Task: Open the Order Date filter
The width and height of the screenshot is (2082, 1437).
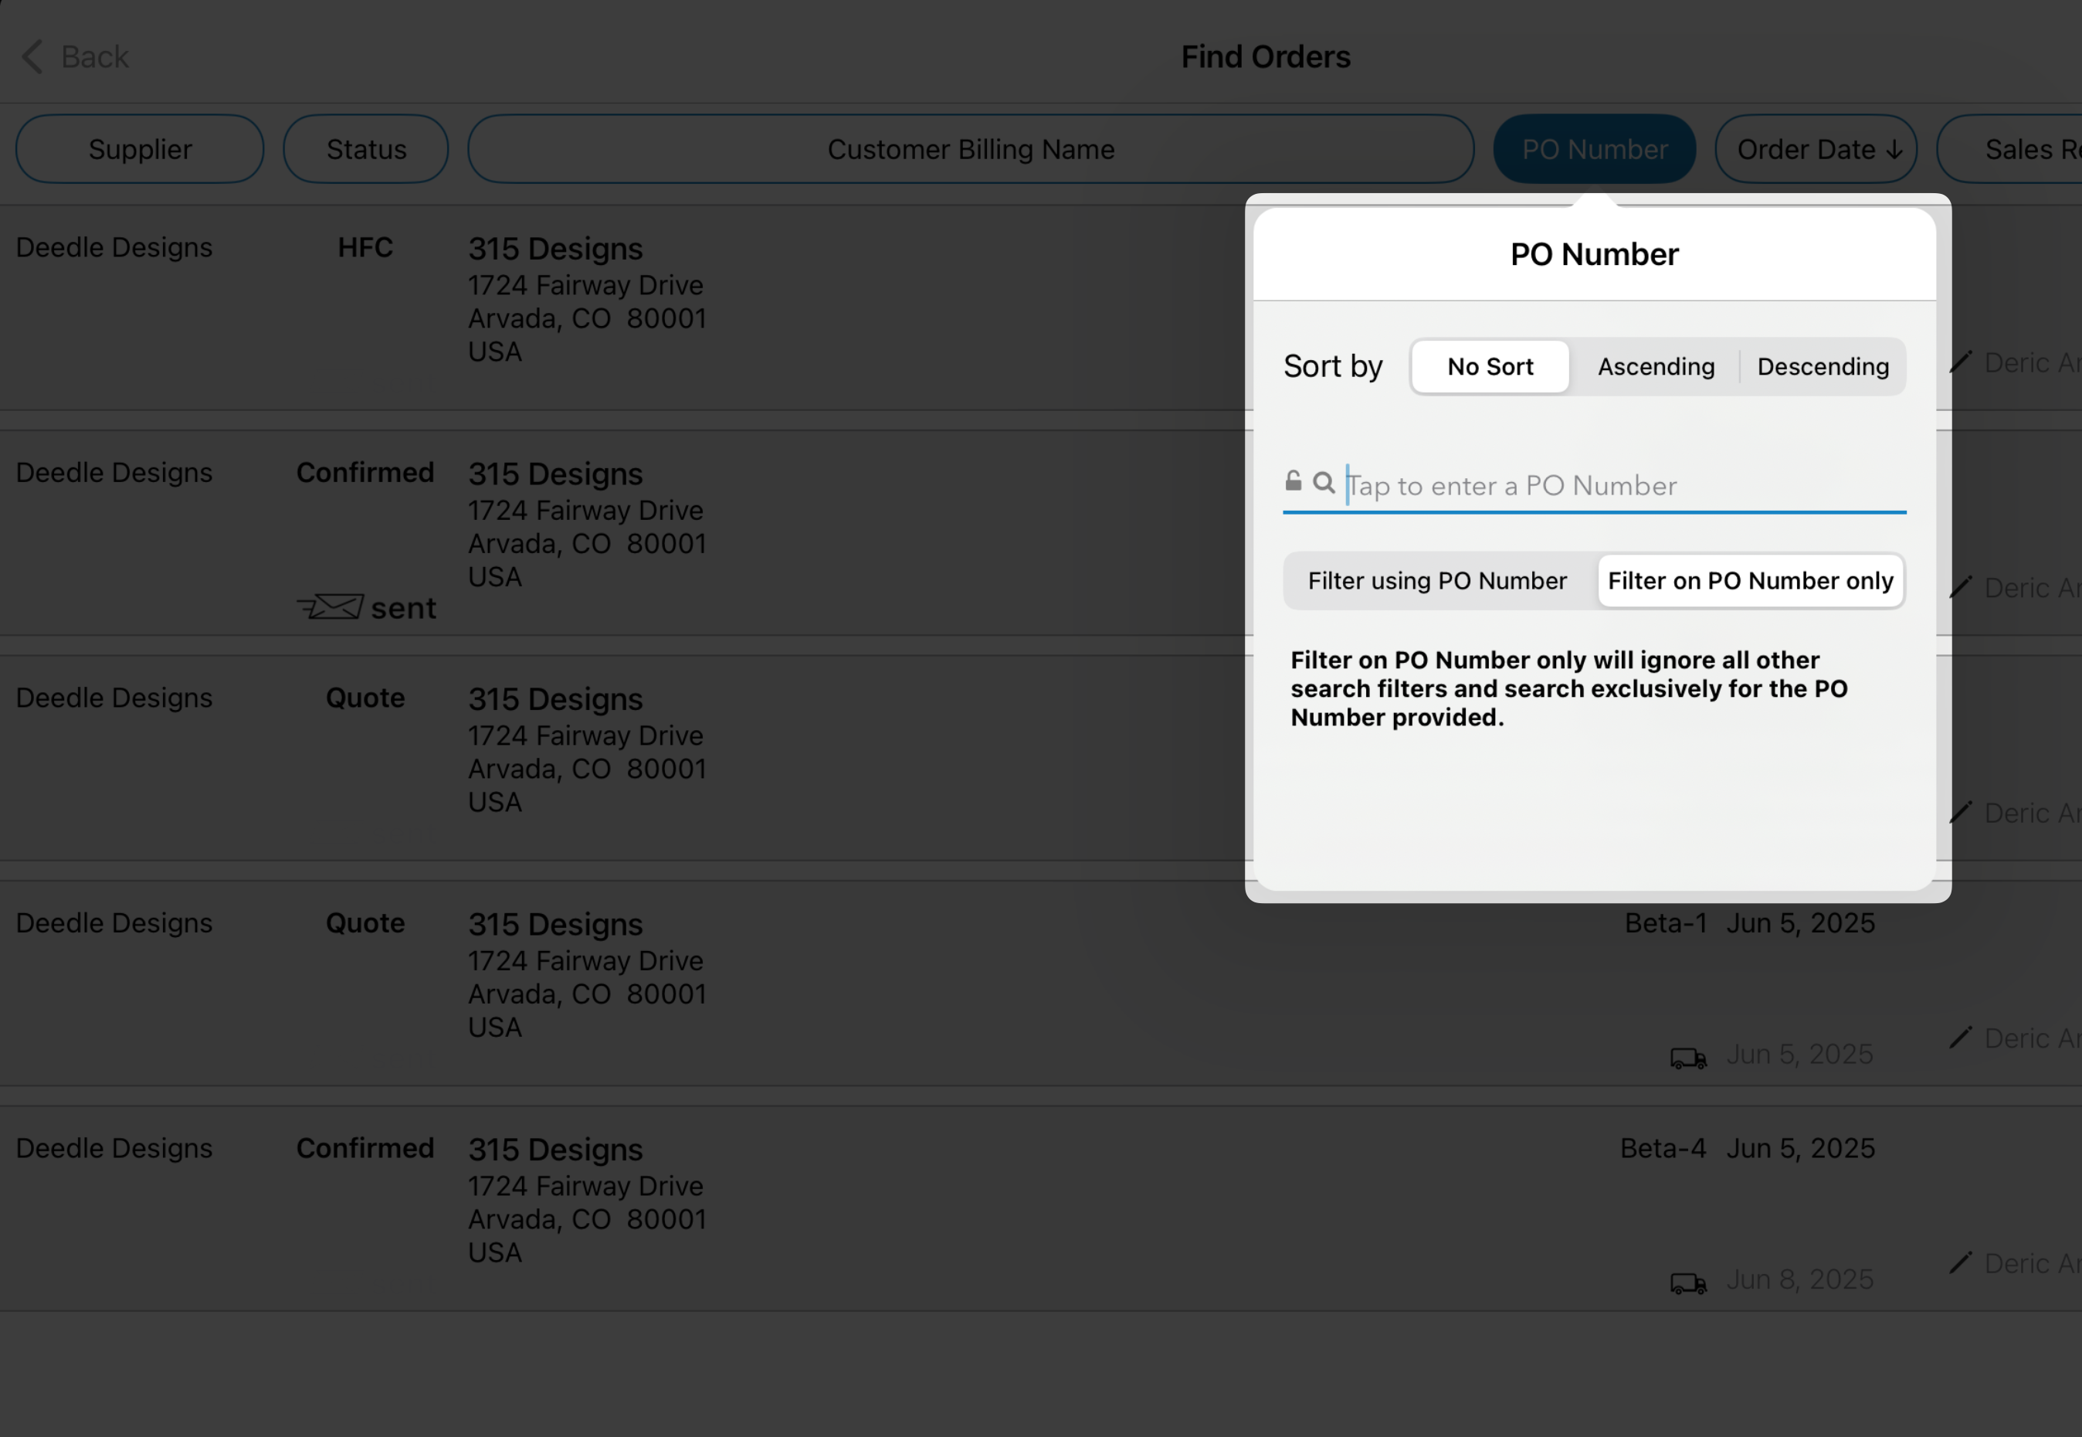Action: click(1816, 148)
